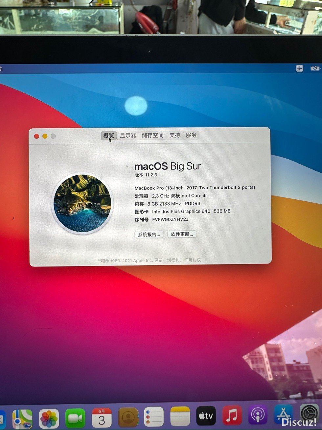Launch Reminders from the Dock
322x430 pixels.
[154, 417]
